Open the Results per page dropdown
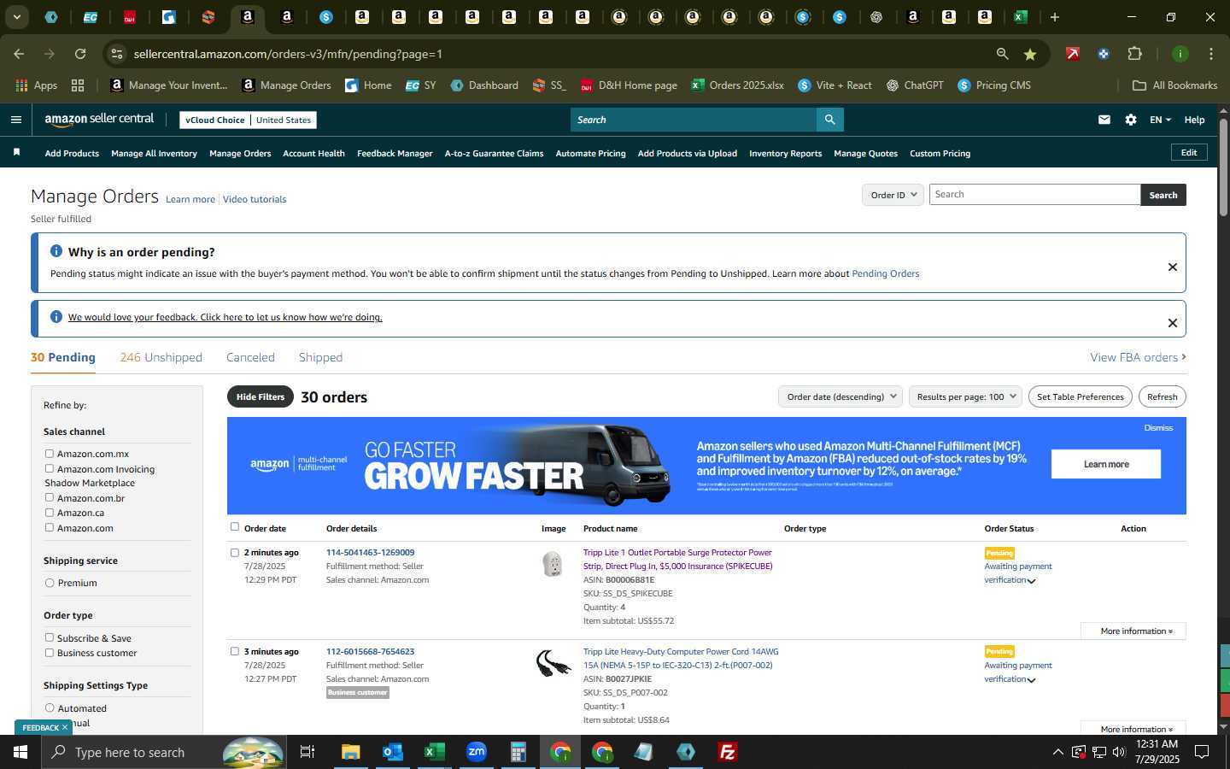1230x769 pixels. (x=965, y=396)
